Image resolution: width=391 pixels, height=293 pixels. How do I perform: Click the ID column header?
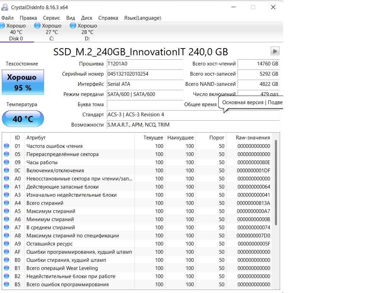[x=17, y=138]
